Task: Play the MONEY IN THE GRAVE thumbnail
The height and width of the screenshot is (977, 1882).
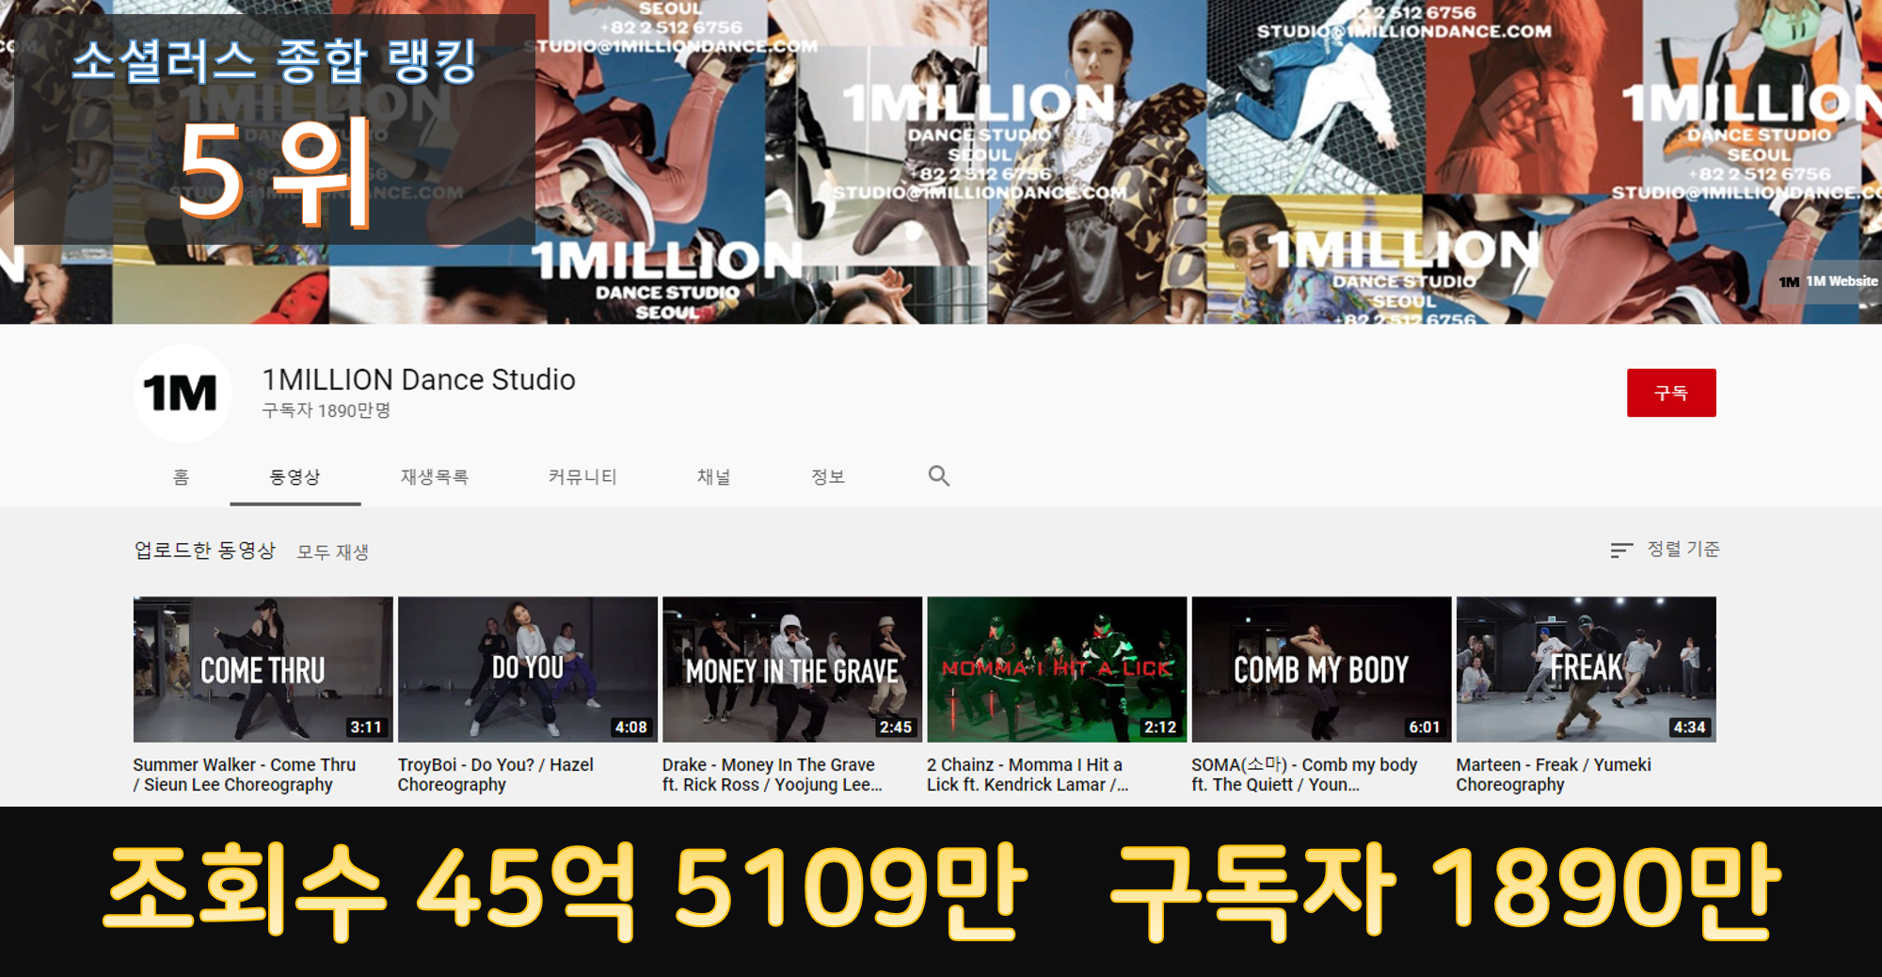Action: click(x=792, y=669)
